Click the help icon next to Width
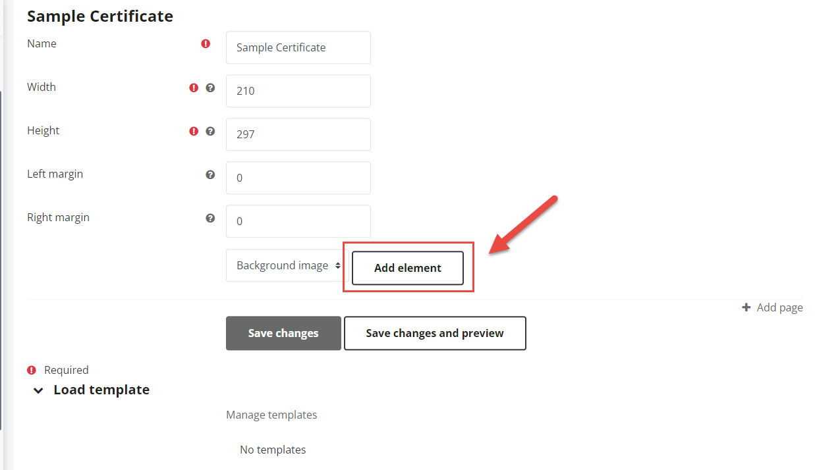The height and width of the screenshot is (470, 815). [210, 88]
